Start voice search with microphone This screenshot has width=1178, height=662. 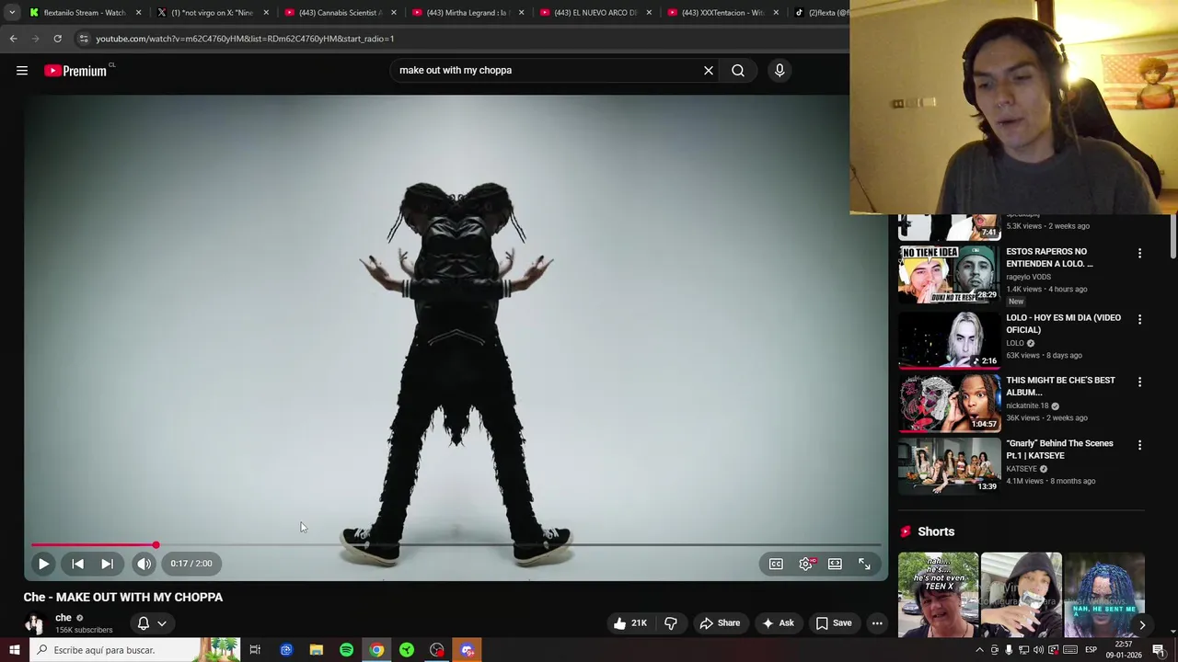point(780,70)
